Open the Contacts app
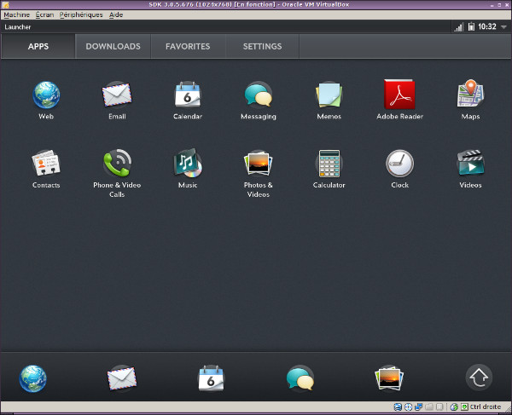This screenshot has width=512, height=415. (x=46, y=169)
